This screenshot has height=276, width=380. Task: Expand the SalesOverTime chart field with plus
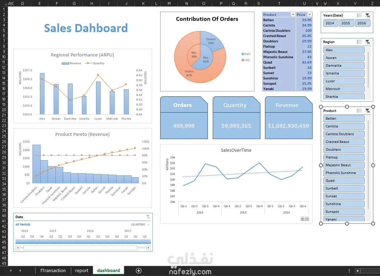point(302,219)
